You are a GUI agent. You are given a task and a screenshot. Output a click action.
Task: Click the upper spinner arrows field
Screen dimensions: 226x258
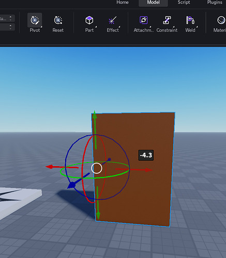click(x=7, y=19)
